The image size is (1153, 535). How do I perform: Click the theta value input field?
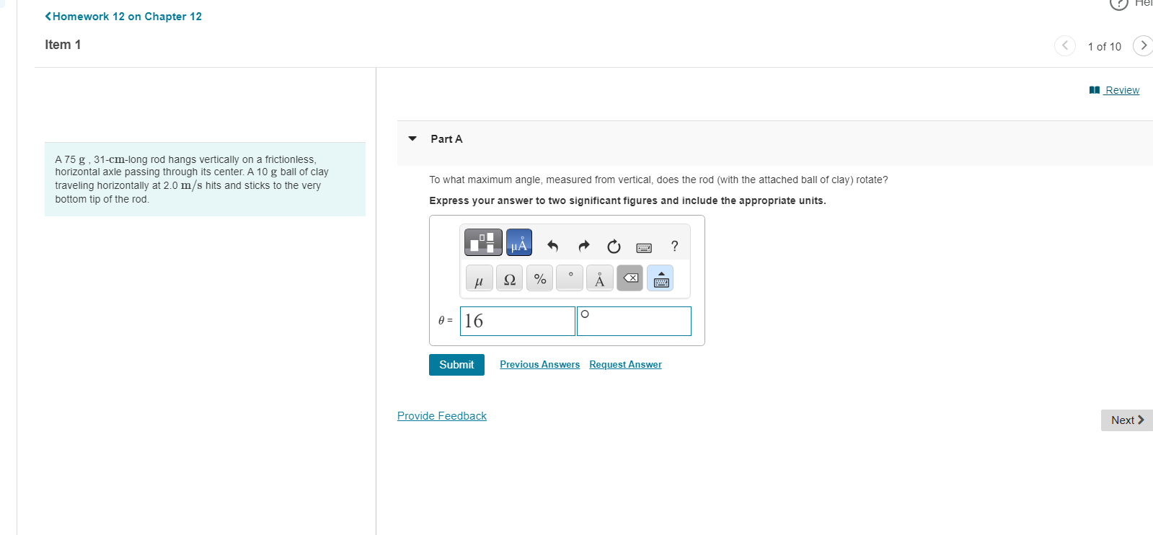[x=518, y=321]
